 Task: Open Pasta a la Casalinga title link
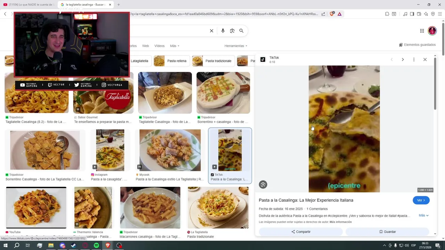click(x=306, y=200)
